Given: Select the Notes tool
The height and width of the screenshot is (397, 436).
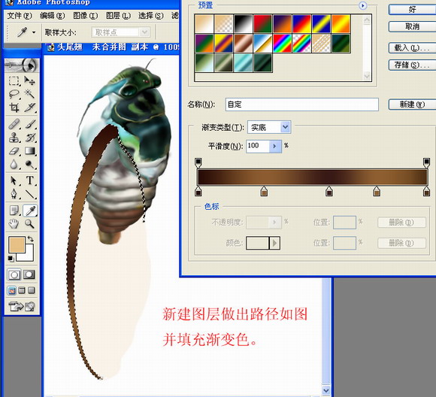Looking at the screenshot, I should [14, 211].
